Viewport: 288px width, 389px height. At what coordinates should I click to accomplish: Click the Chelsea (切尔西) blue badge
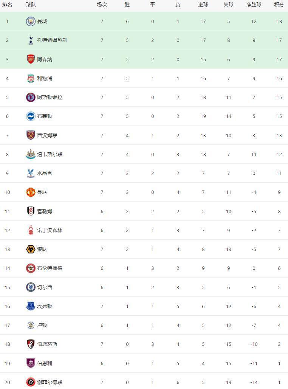[31, 287]
